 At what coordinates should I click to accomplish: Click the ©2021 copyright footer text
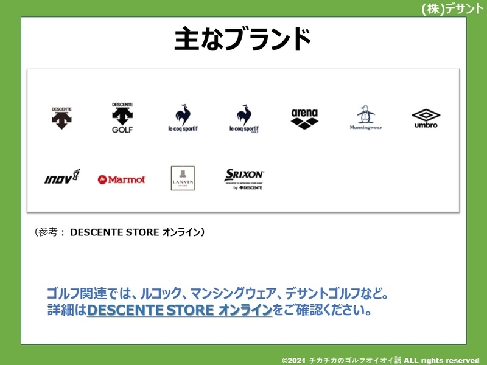(381, 360)
